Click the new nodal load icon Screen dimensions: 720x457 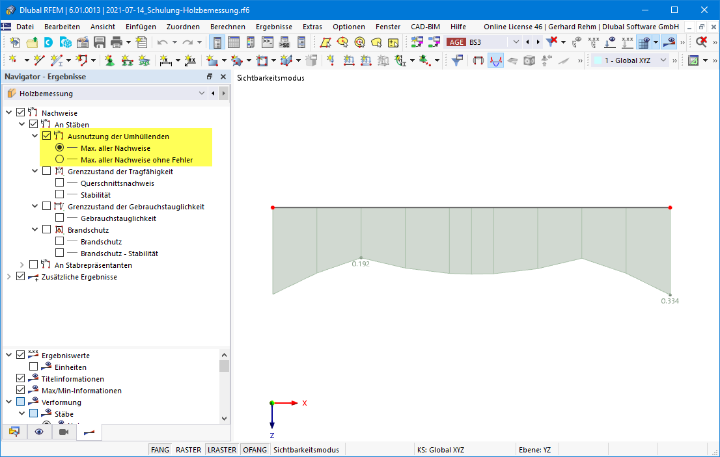pos(330,60)
